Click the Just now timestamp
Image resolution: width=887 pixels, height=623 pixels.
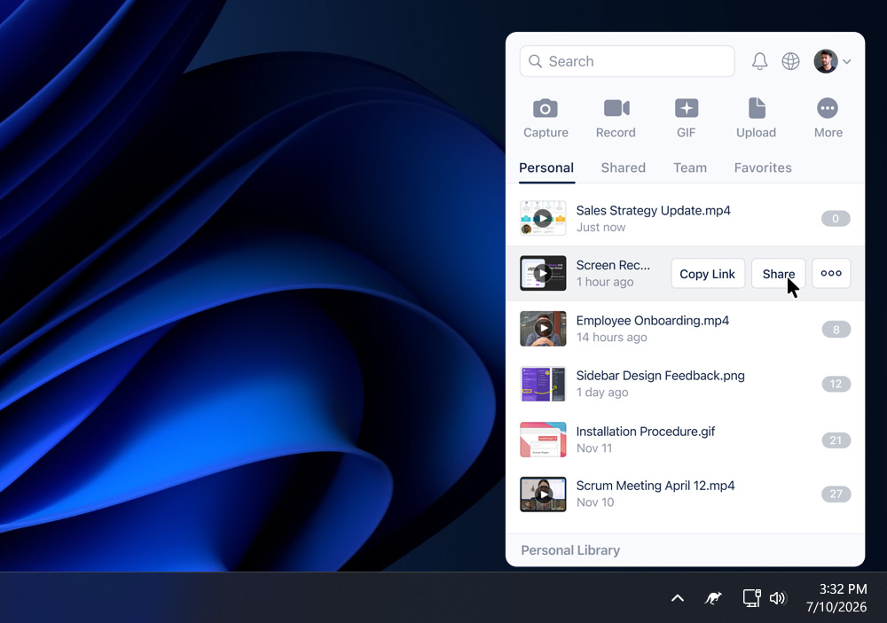(600, 227)
